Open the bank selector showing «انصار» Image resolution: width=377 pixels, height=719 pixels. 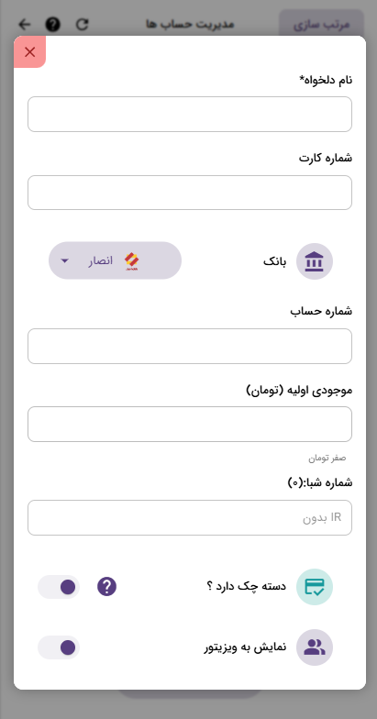(116, 260)
